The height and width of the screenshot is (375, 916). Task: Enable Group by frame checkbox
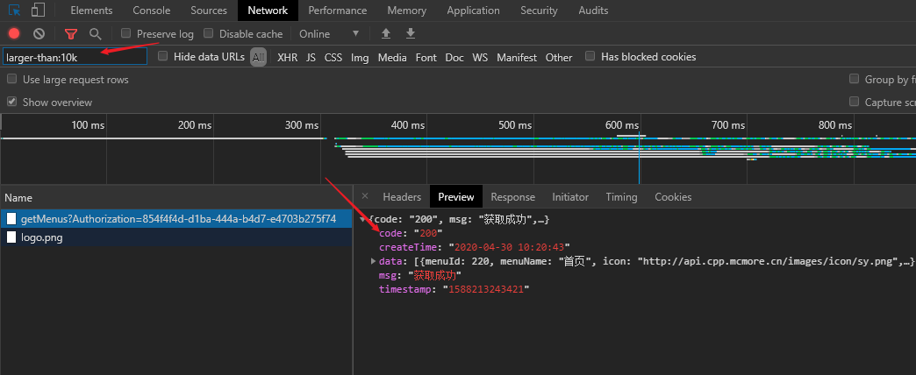click(854, 79)
